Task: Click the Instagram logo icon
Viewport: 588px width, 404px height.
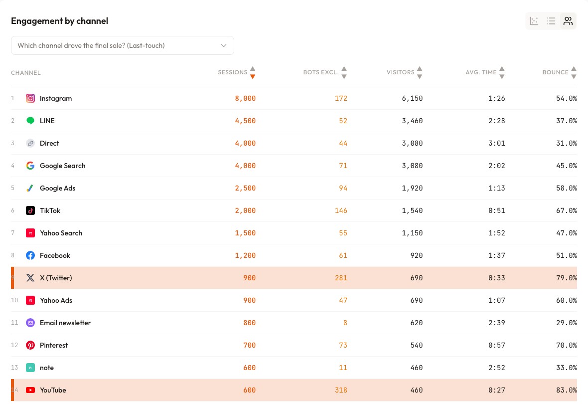Action: pos(30,98)
